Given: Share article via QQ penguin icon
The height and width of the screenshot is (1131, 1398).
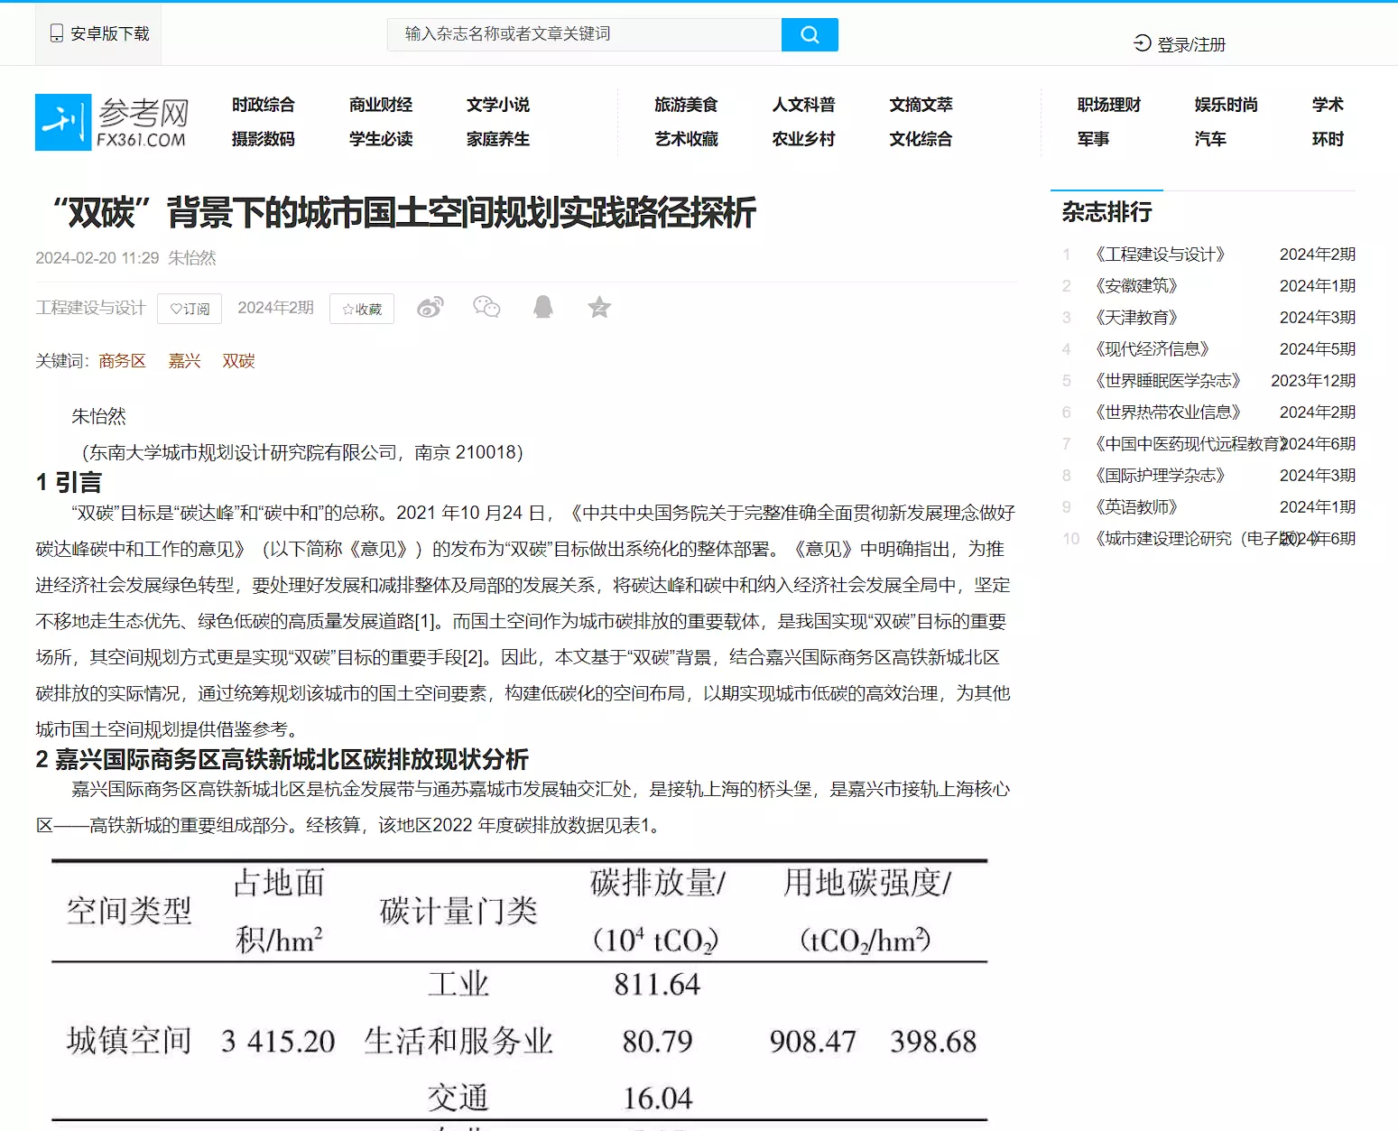Looking at the screenshot, I should tap(542, 308).
